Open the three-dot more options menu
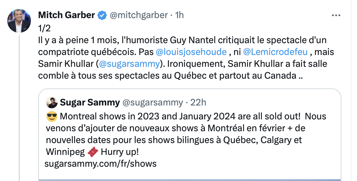 pos(336,16)
